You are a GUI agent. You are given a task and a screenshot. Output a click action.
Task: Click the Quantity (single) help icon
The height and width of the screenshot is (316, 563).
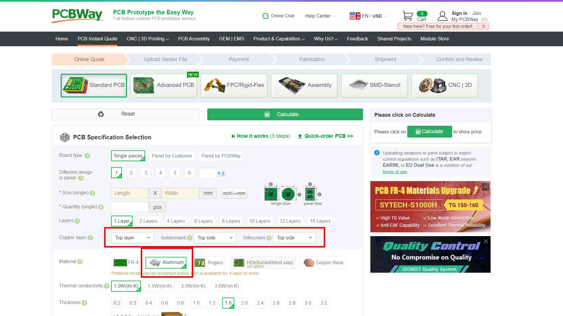point(101,207)
